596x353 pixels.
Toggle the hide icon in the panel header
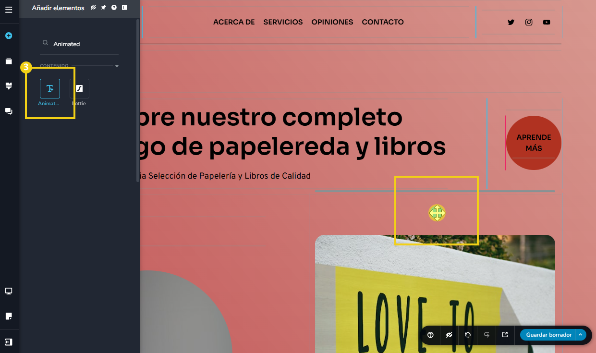94,8
